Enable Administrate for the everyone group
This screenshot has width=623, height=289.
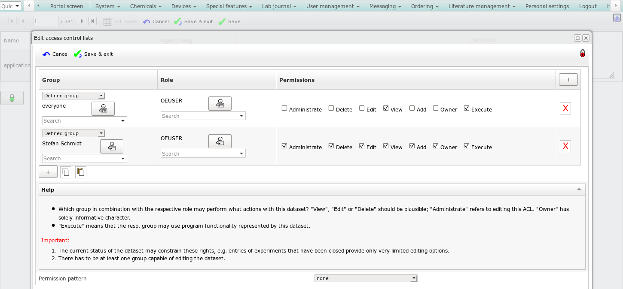click(x=284, y=108)
